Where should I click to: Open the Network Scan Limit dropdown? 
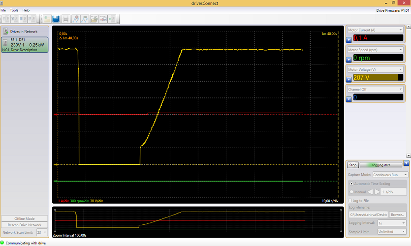(x=42, y=232)
